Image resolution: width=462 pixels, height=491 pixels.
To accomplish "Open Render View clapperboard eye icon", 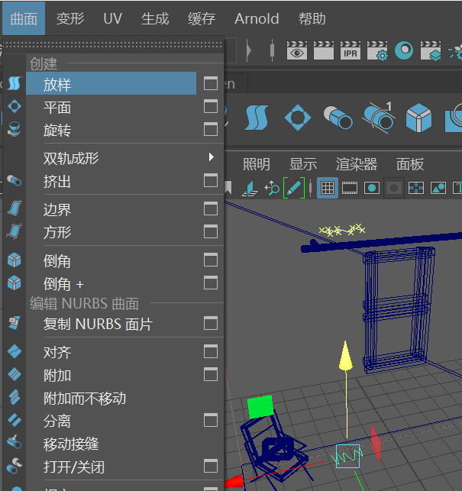I will [297, 50].
